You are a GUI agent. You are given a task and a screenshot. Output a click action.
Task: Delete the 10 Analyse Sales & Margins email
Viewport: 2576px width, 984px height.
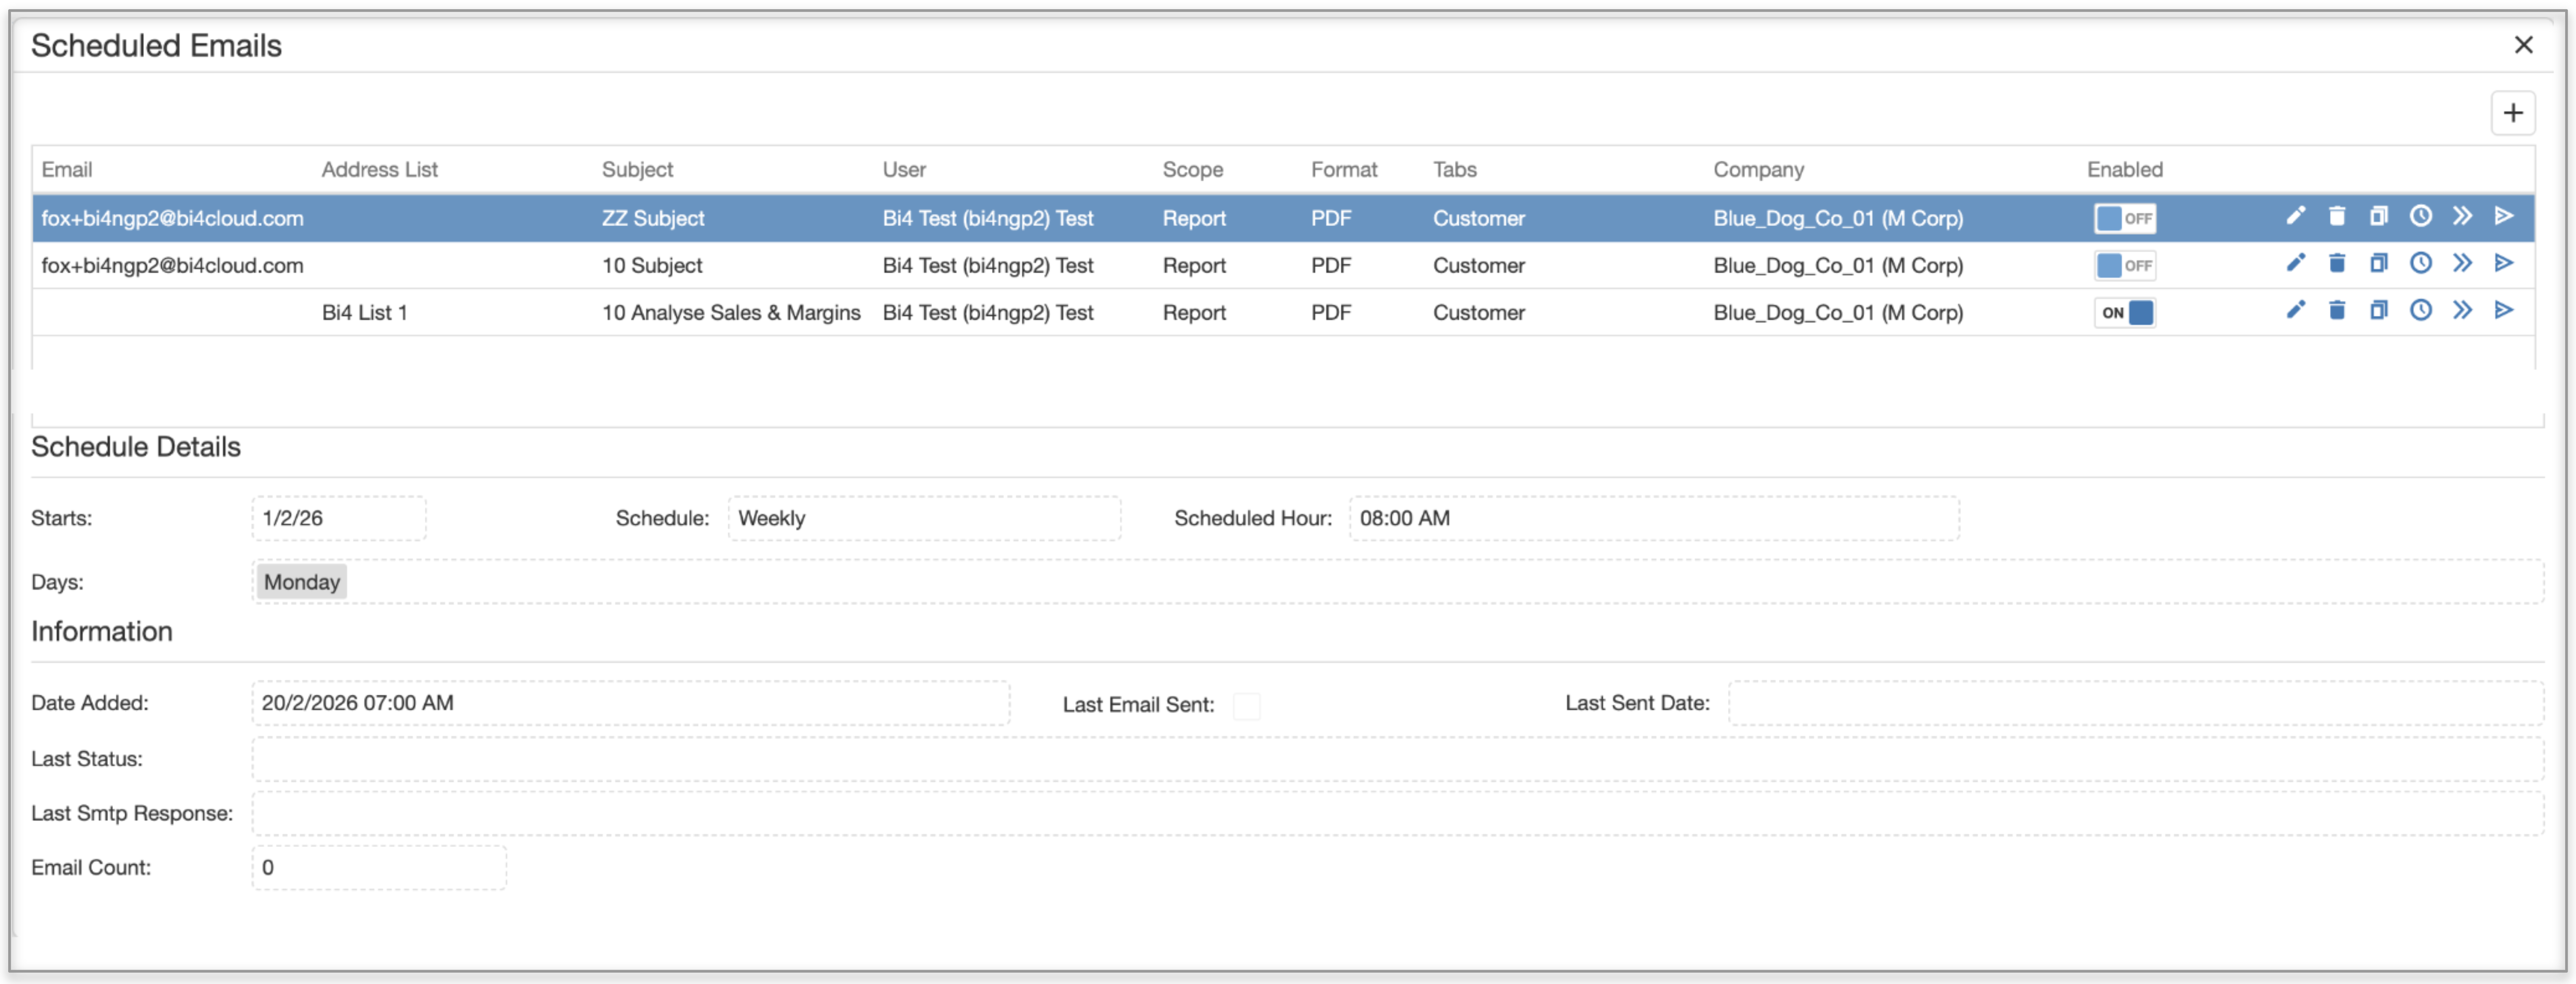tap(2337, 311)
